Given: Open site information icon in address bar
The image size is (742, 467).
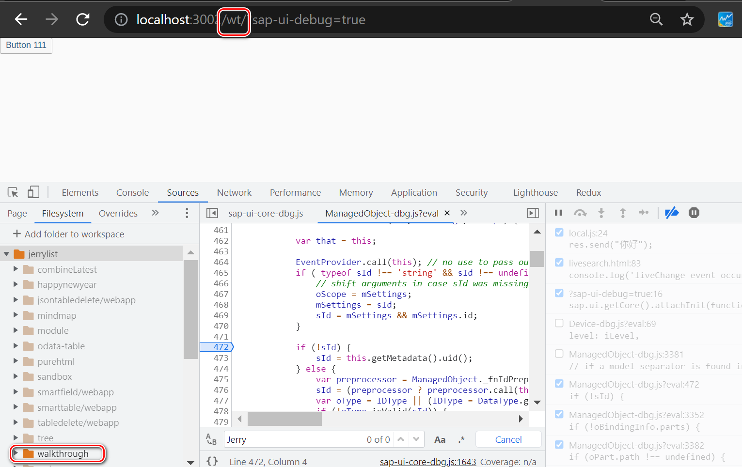Looking at the screenshot, I should 121,19.
